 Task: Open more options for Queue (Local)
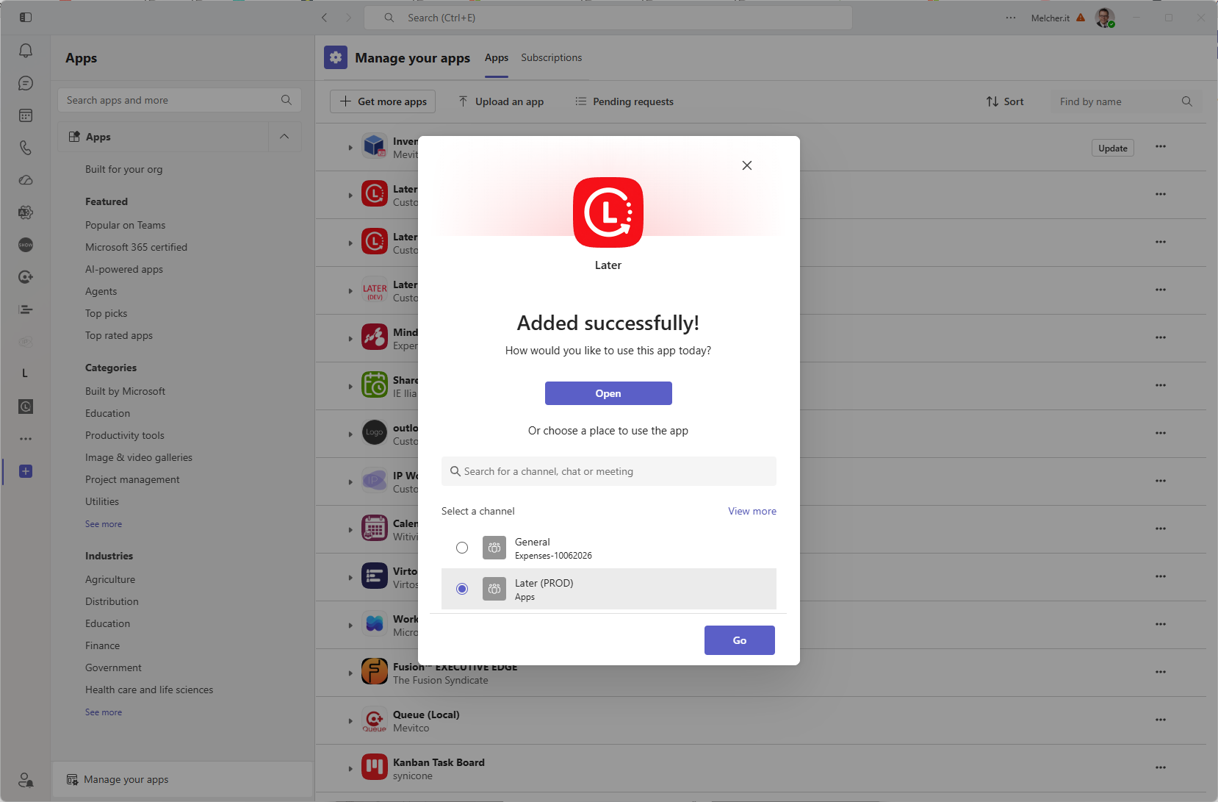(1161, 720)
